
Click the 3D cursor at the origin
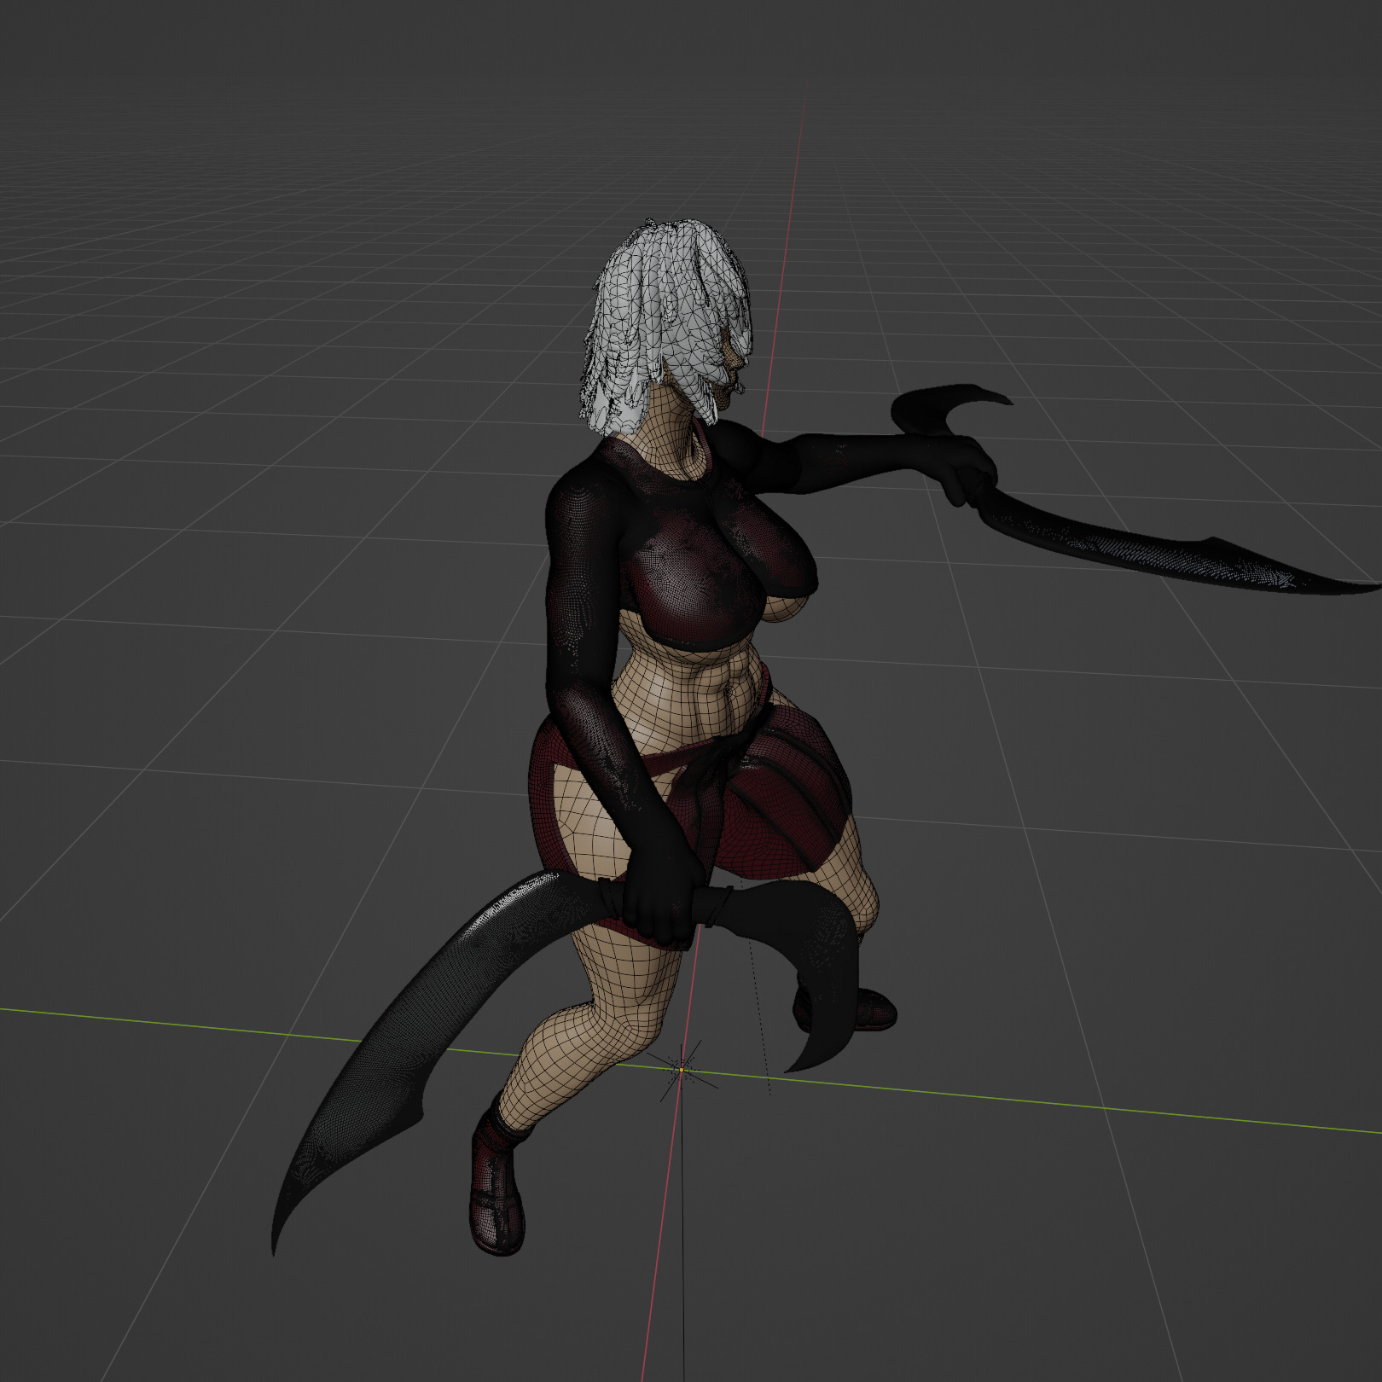682,1068
